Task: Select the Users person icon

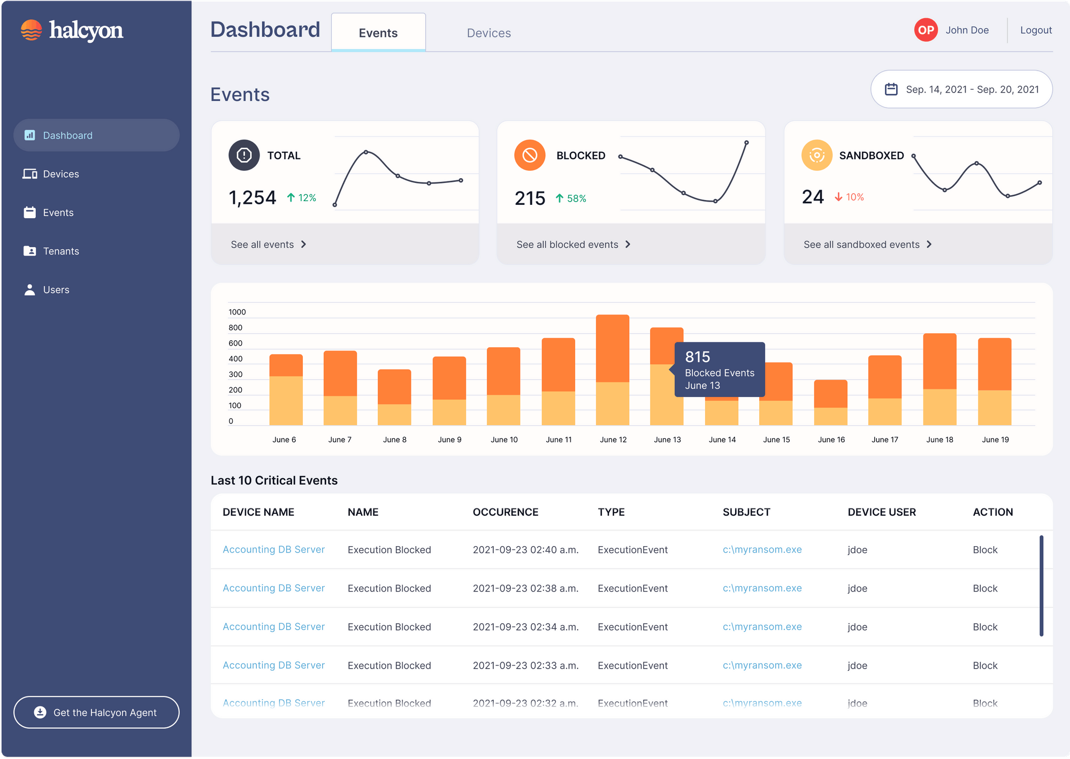Action: 30,289
